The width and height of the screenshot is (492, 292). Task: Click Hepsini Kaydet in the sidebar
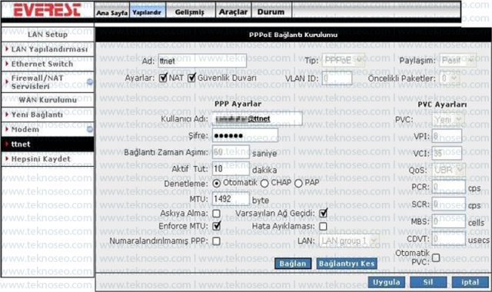(x=48, y=159)
